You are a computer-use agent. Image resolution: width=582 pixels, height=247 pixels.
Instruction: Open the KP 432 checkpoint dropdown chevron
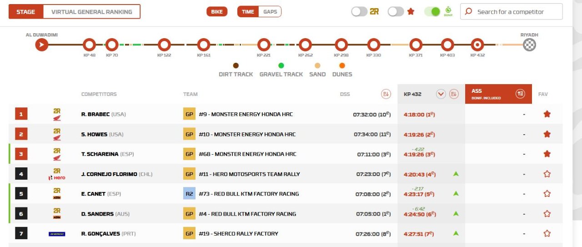[441, 94]
